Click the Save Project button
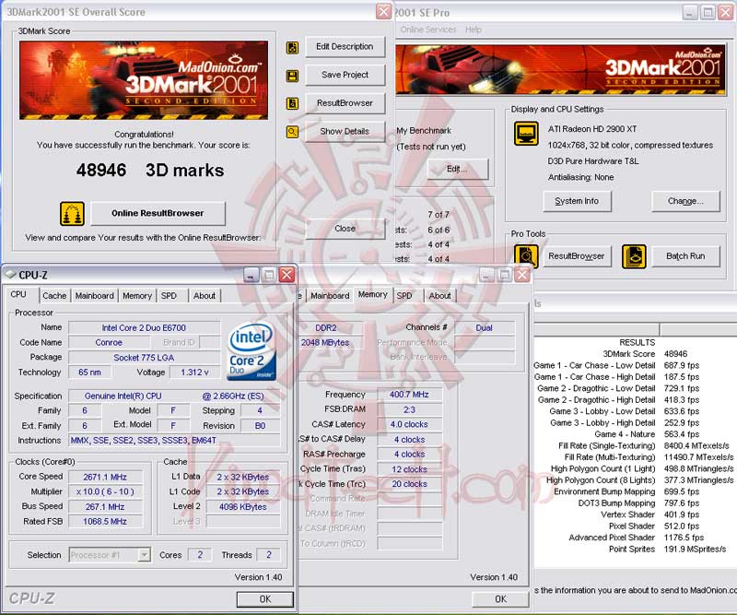This screenshot has height=615, width=737. (x=345, y=75)
